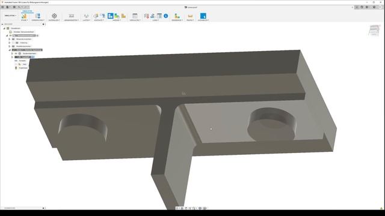Open the Studie tool icon in the toolbar
This screenshot has width=385, height=216.
(24, 16)
